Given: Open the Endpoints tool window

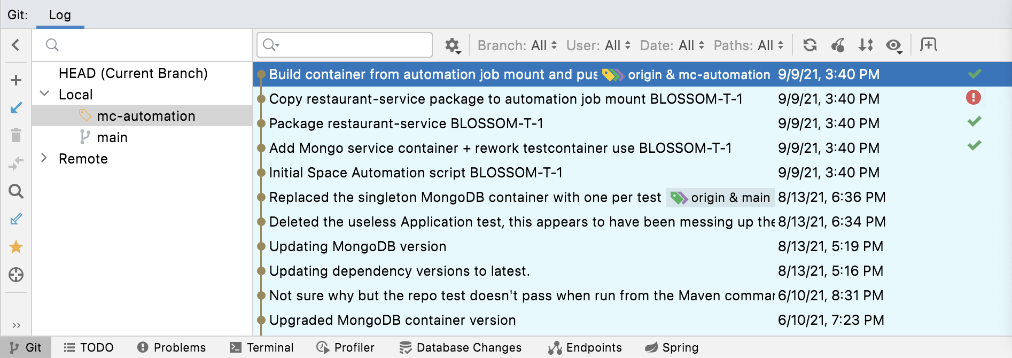Looking at the screenshot, I should coord(585,347).
